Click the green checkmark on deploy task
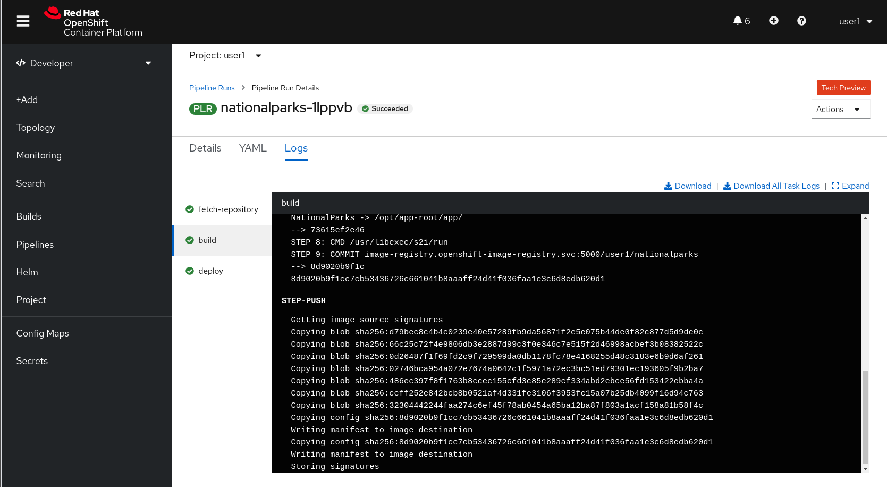Screen dimensions: 887x487 tap(190, 271)
